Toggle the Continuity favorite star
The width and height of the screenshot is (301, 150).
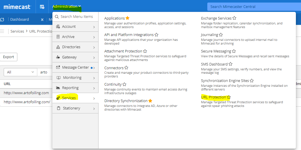[124, 84]
